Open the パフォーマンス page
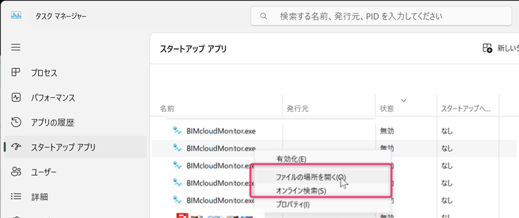This screenshot has height=218, width=519. pos(75,98)
